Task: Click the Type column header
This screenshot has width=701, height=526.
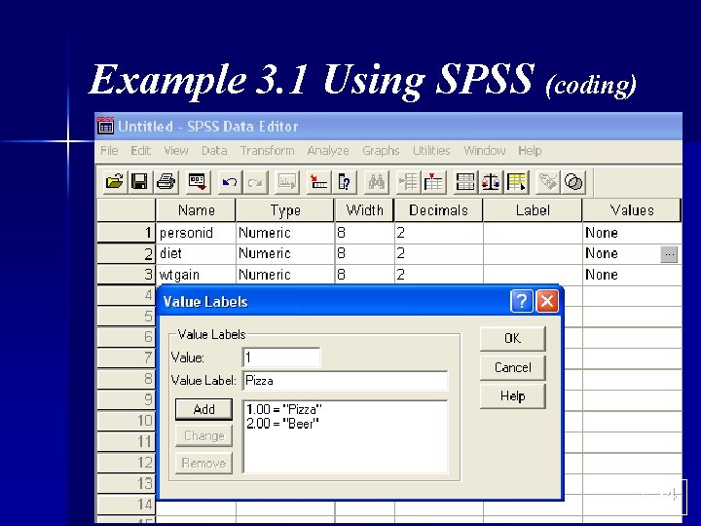Action: pyautogui.click(x=284, y=210)
